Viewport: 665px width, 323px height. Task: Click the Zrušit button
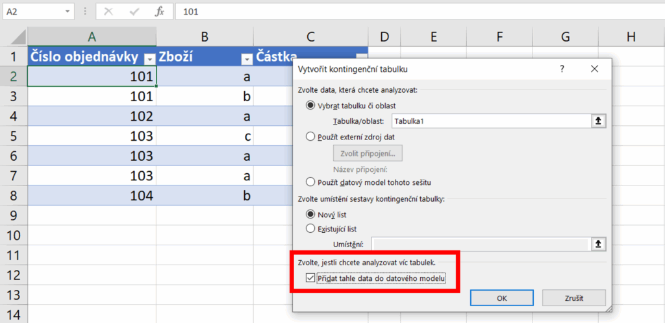tap(573, 298)
